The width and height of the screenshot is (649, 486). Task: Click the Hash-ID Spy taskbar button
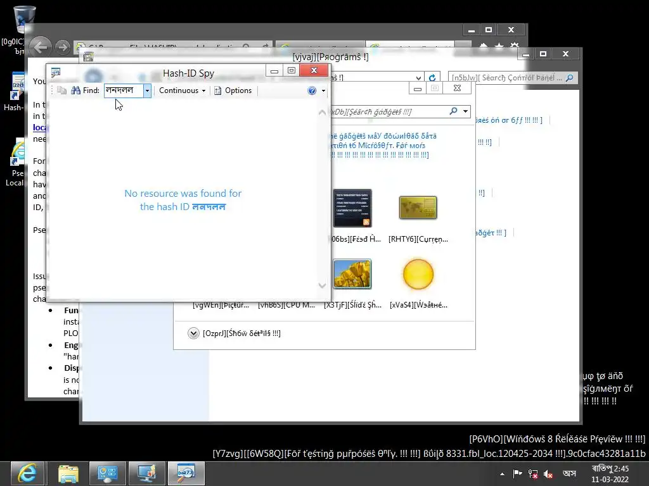click(x=186, y=473)
